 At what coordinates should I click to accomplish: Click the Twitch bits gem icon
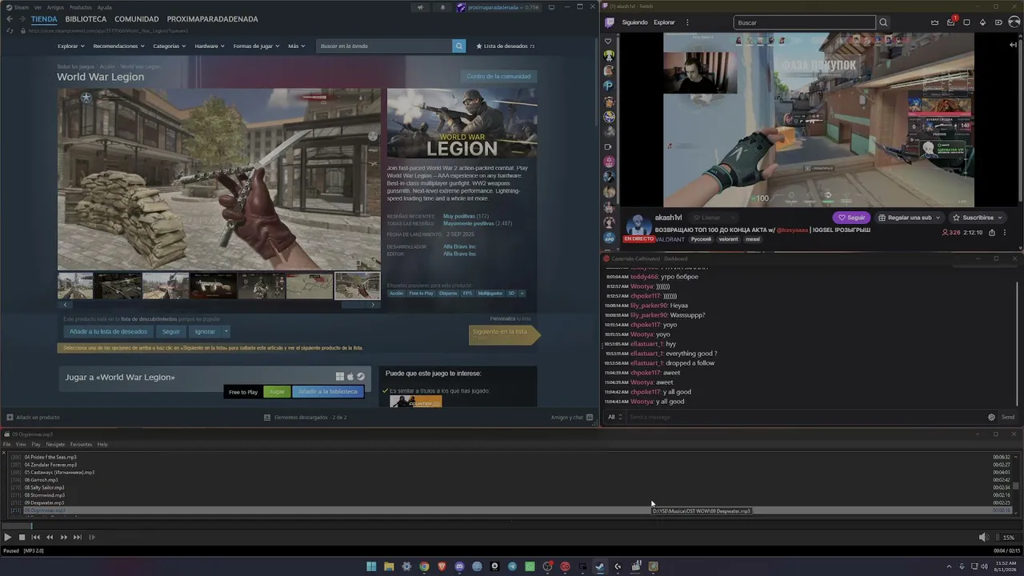pyautogui.click(x=983, y=22)
